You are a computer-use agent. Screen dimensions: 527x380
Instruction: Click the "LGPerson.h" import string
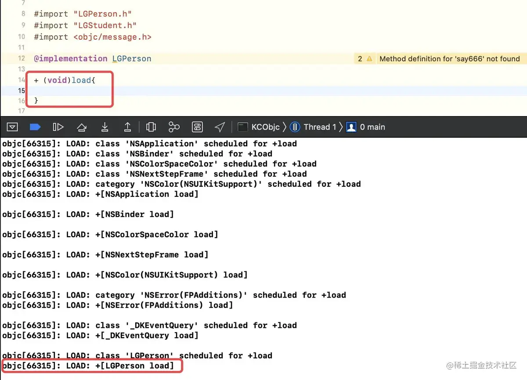pos(103,14)
